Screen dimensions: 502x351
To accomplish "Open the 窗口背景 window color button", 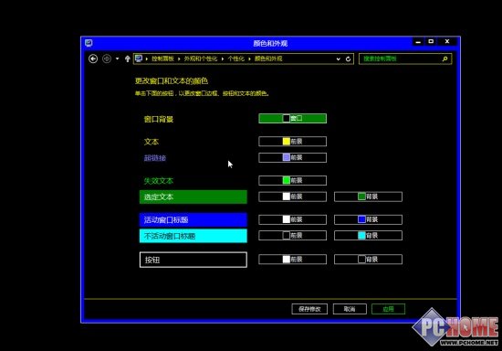I will click(293, 118).
